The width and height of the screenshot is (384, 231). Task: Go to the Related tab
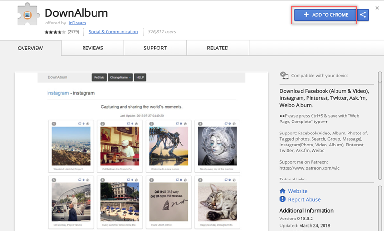point(217,48)
